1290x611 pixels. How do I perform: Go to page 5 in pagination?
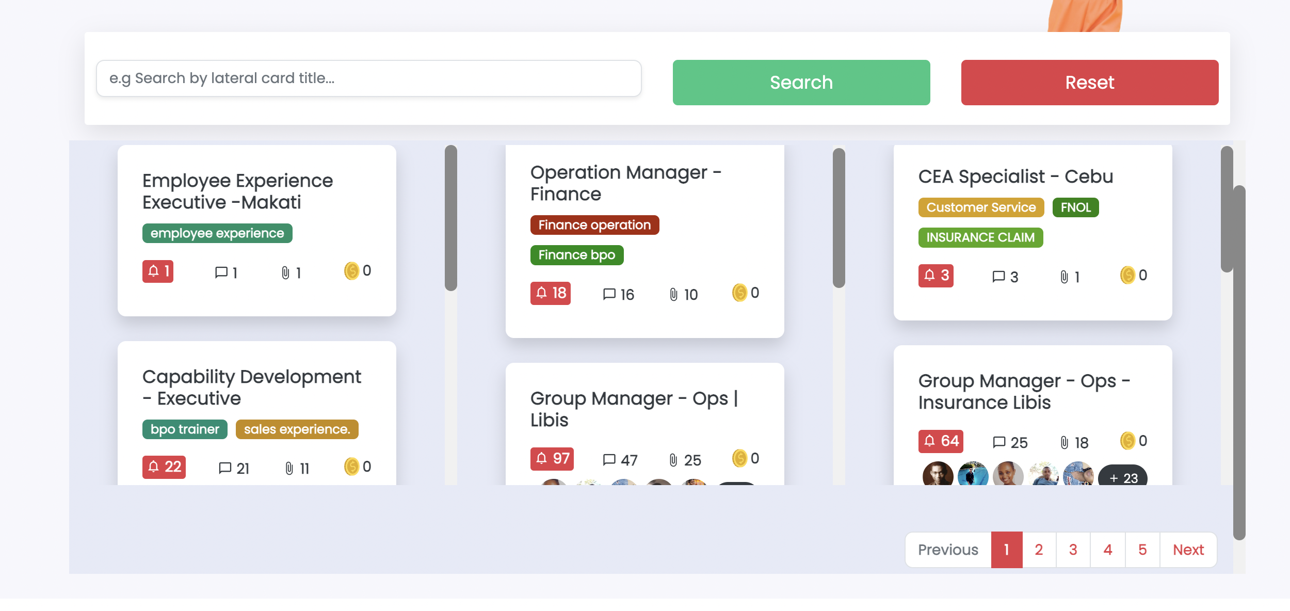(x=1142, y=550)
